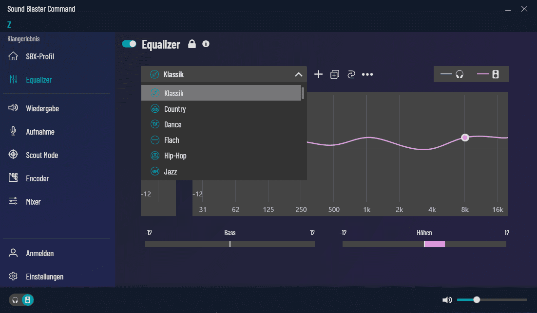Collapse the Klassik preset dropdown
The width and height of the screenshot is (537, 313).
tap(224, 74)
